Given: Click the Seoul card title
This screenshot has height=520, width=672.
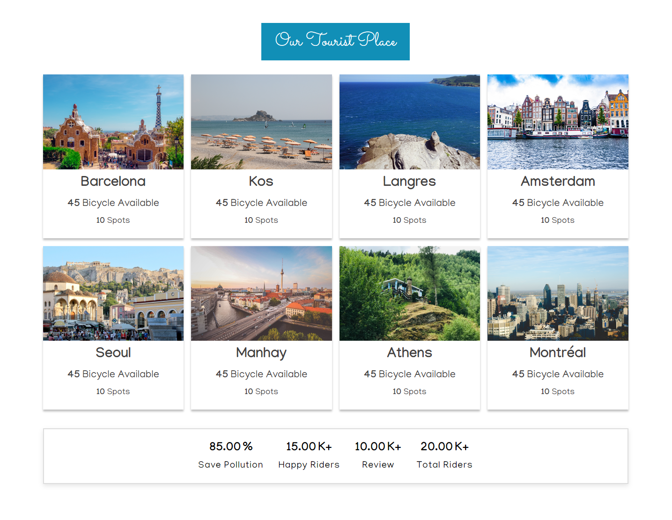Looking at the screenshot, I should [x=113, y=352].
